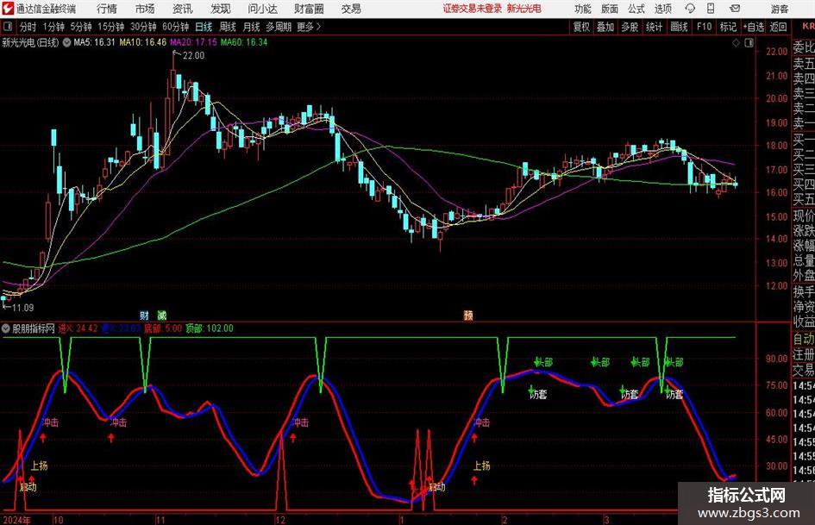Toggle the sidebar panel icon left of 分时

(8, 27)
